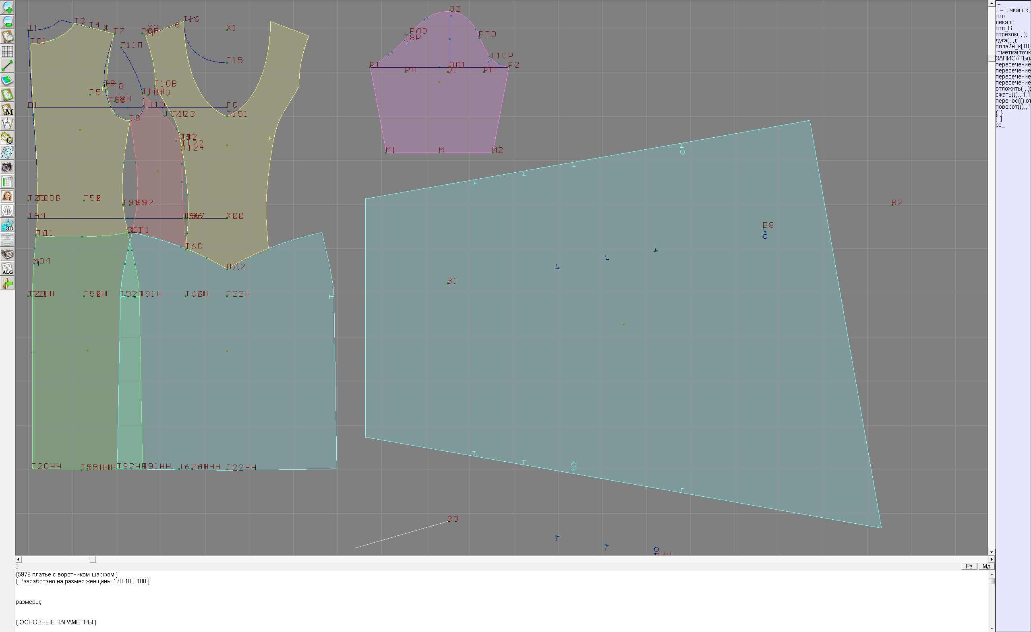
Task: Click the zoom out magnifier icon
Action: [7, 22]
